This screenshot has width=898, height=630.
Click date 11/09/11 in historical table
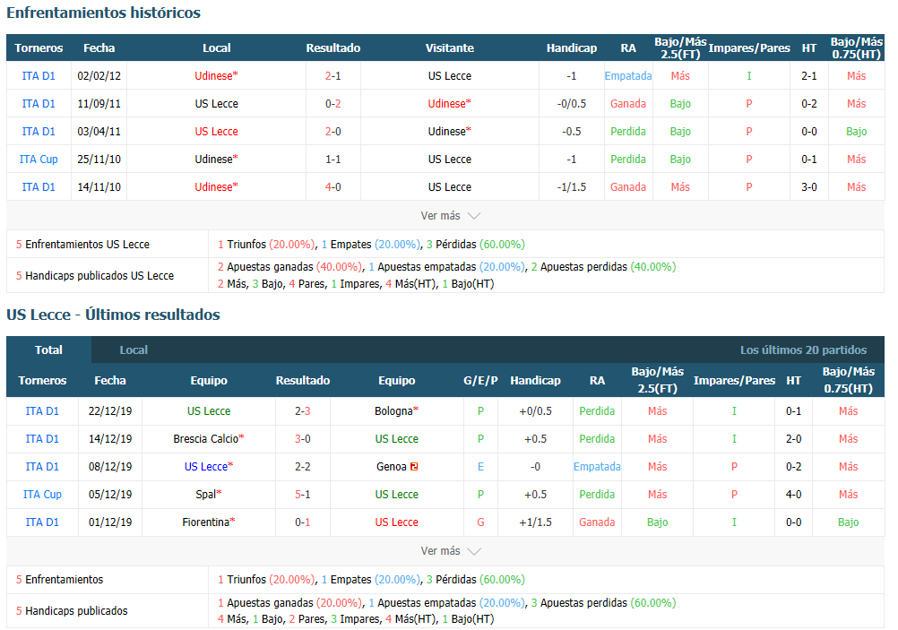point(99,104)
